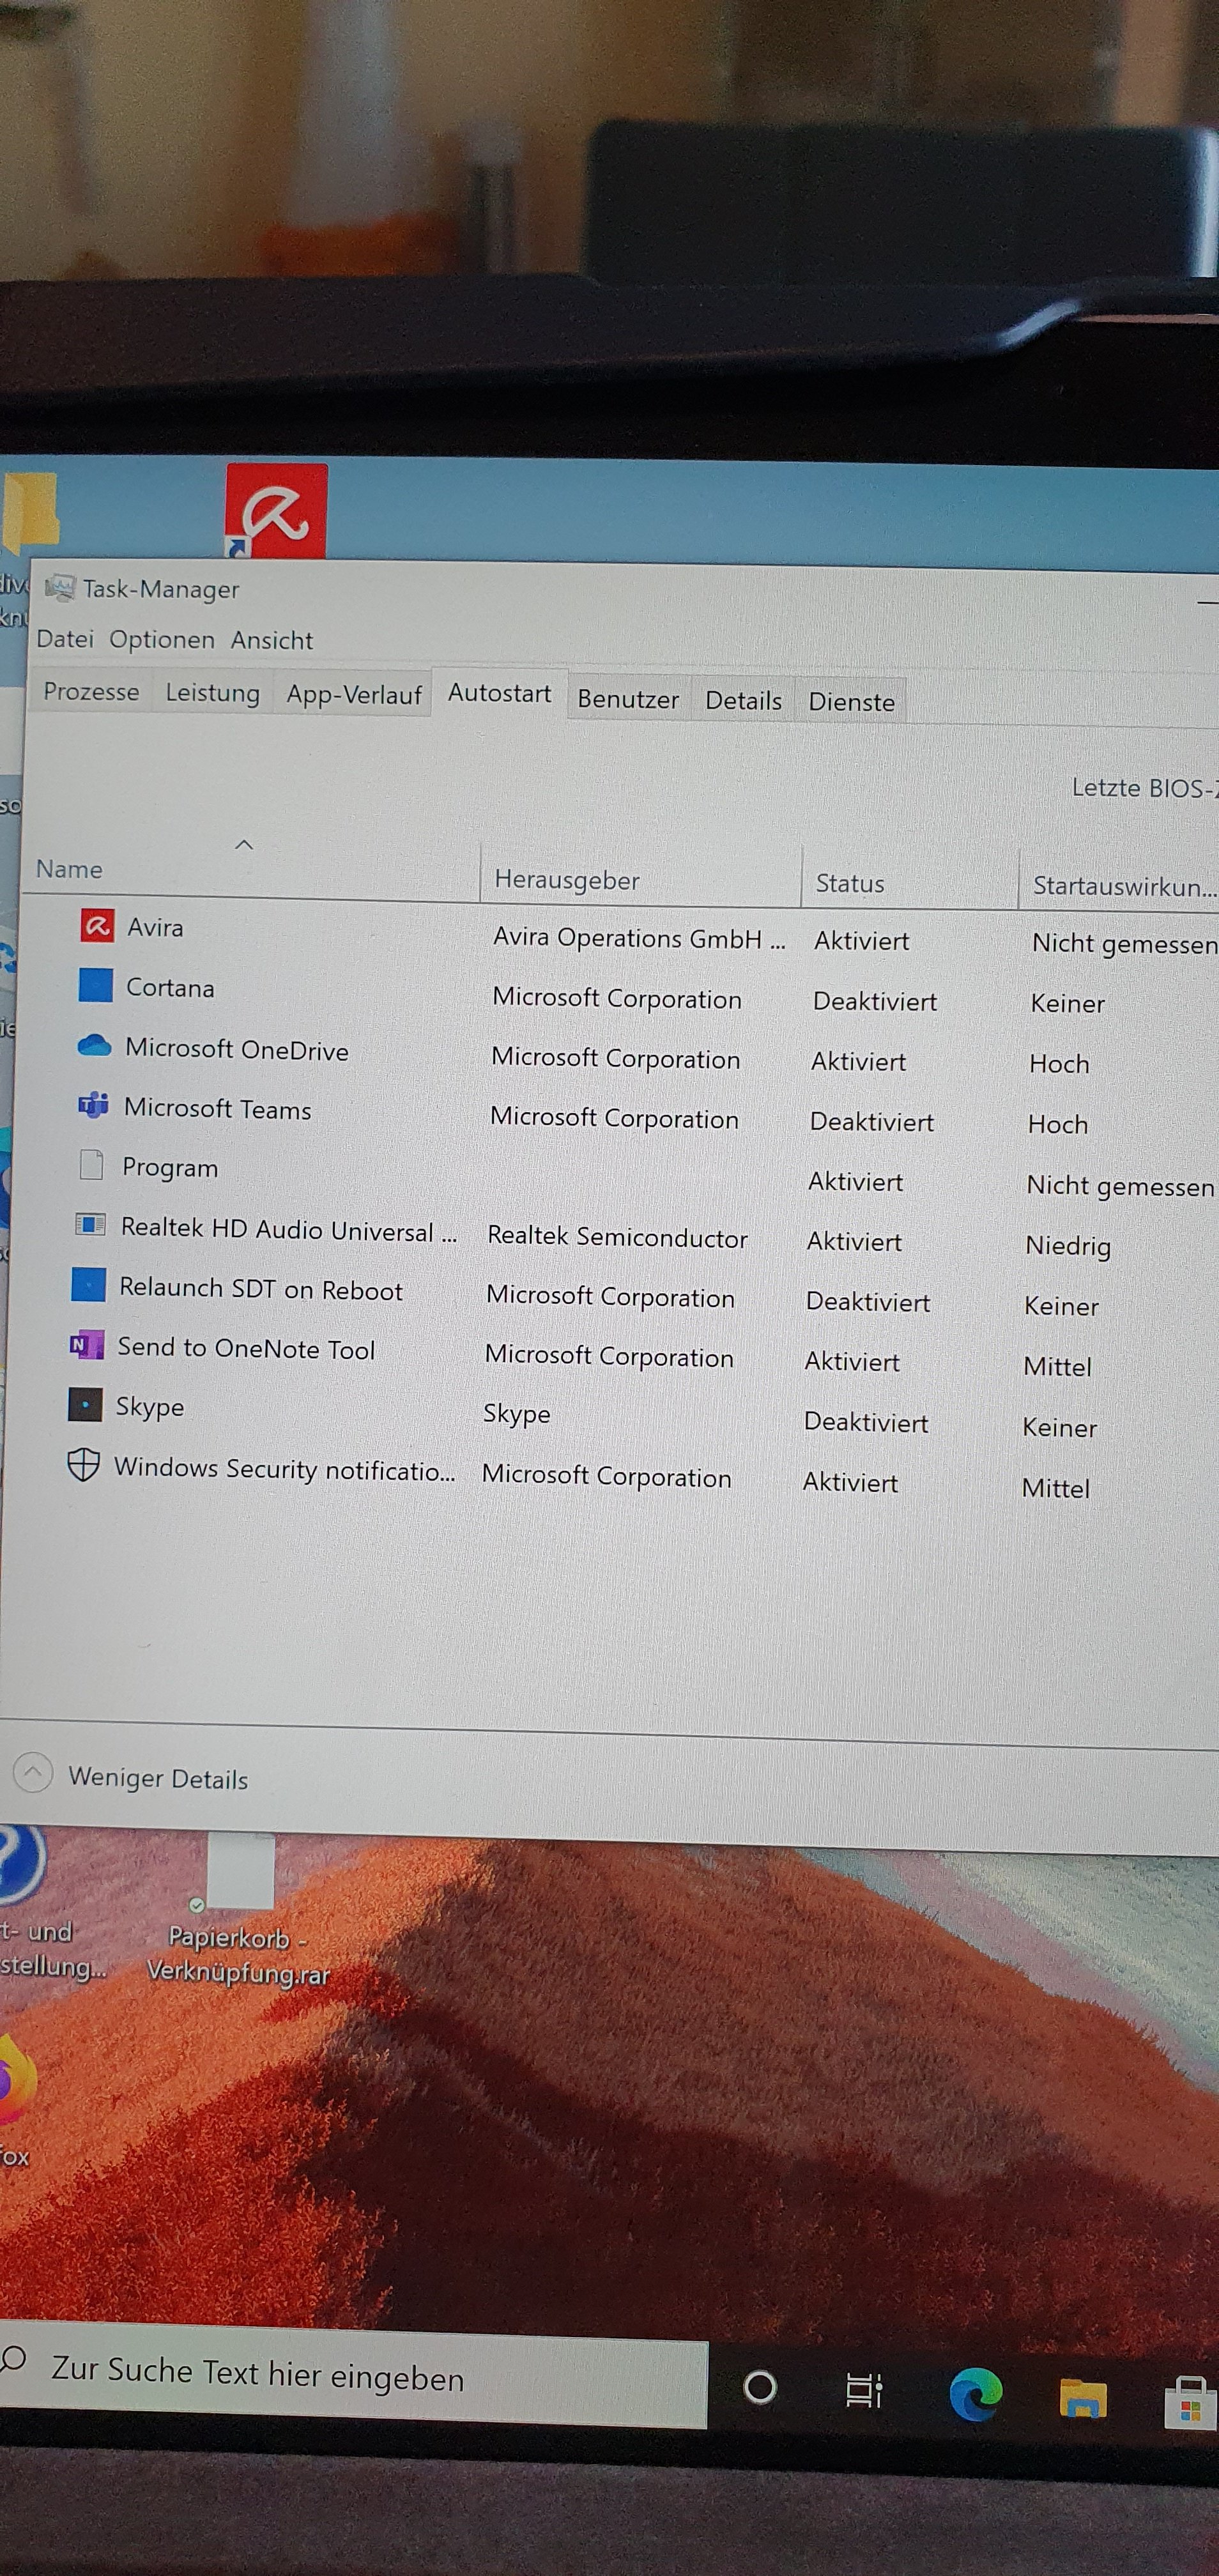Click the blank Program file icon
This screenshot has width=1219, height=2576.
click(91, 1164)
